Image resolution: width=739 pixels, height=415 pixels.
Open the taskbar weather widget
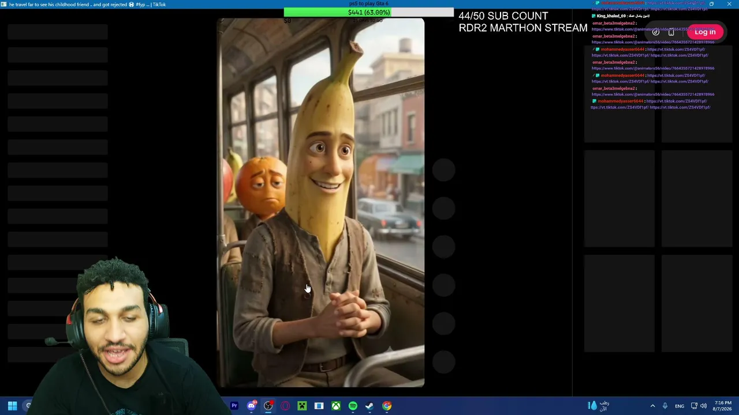598,406
